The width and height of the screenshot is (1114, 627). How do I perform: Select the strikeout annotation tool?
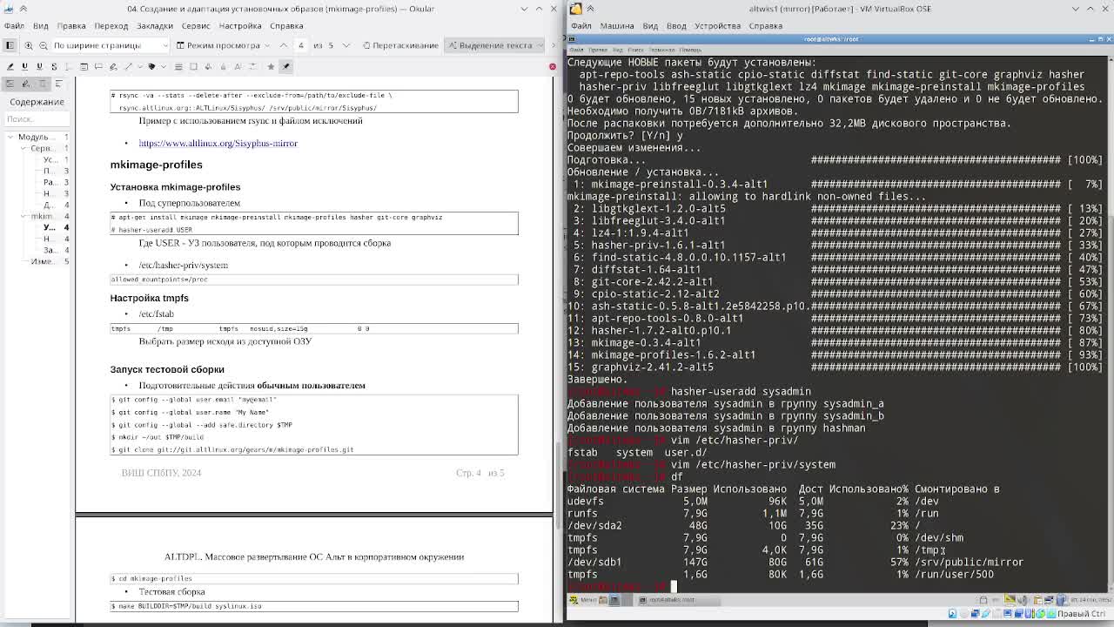coord(54,66)
